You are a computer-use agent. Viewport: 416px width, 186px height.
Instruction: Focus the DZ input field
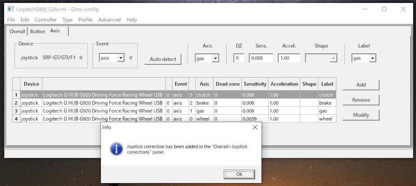coord(239,58)
